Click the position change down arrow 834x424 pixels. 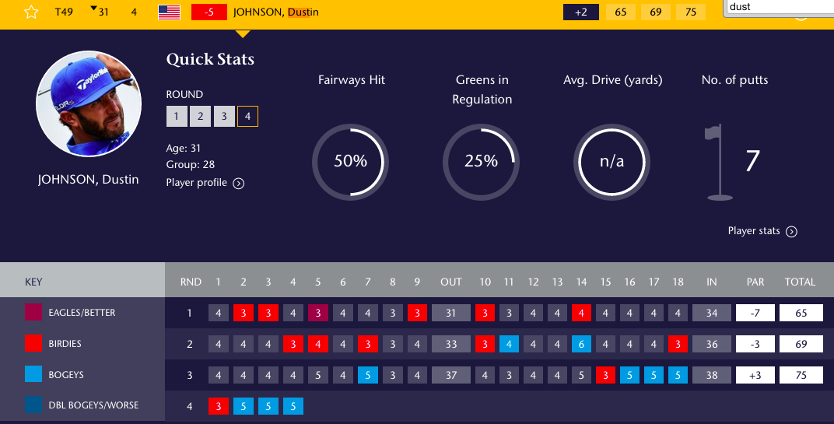click(x=94, y=9)
